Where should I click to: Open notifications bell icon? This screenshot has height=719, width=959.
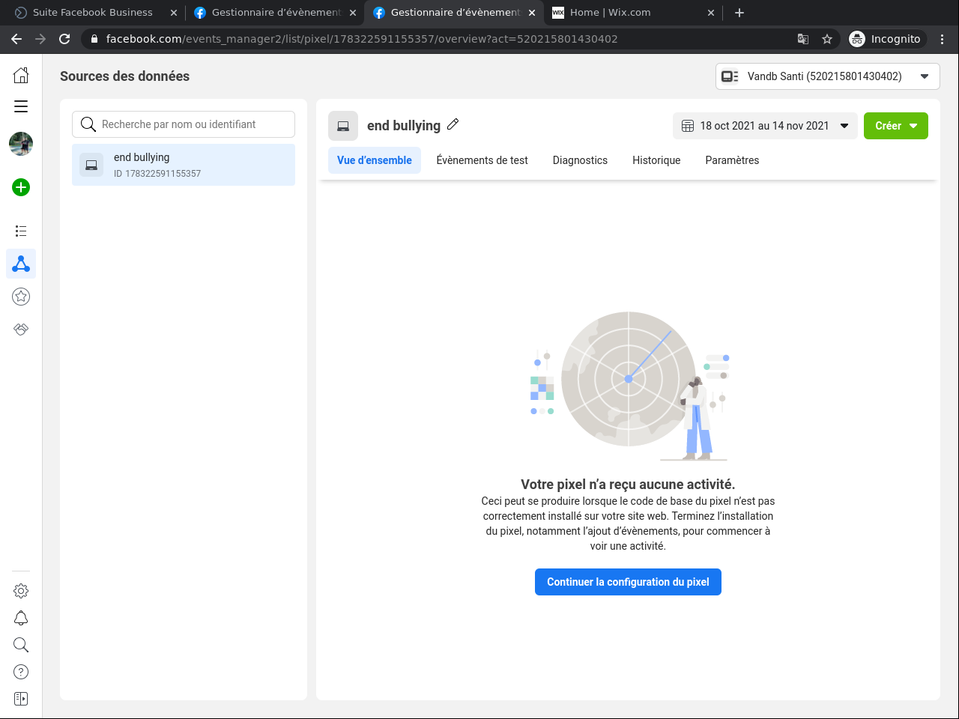tap(21, 618)
